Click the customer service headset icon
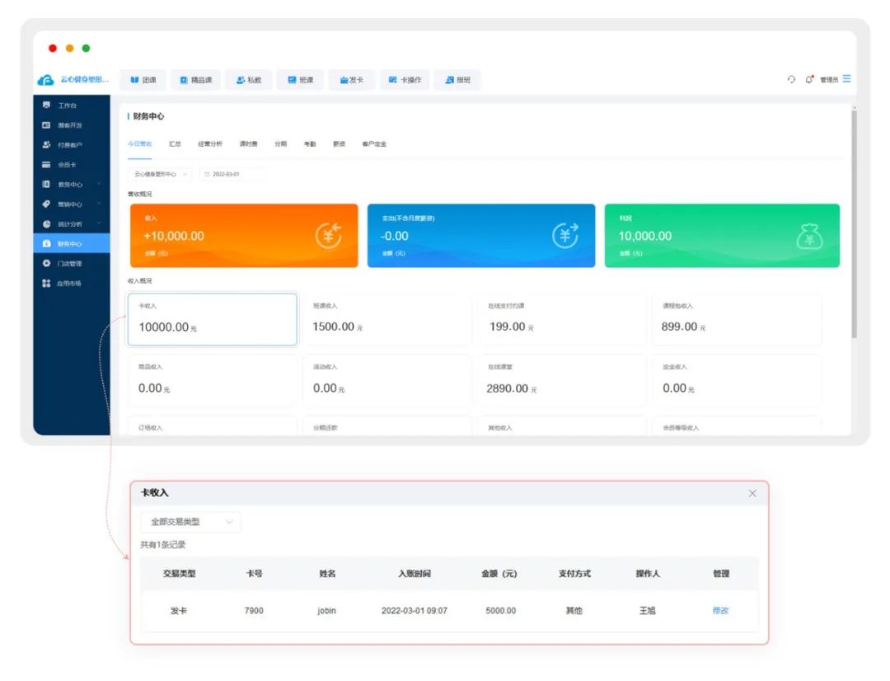Screen dimensions: 890x681 click(791, 79)
